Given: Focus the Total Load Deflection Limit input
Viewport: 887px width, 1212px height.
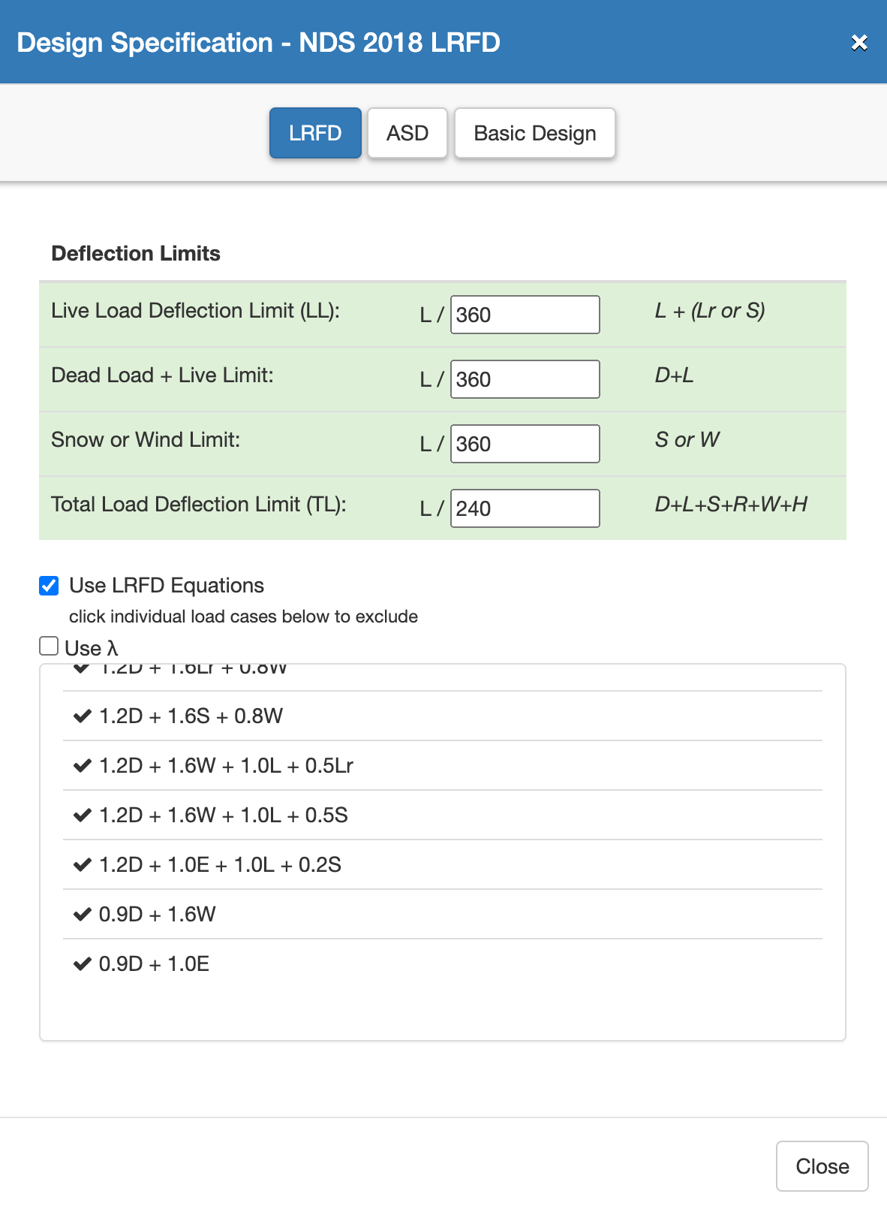Looking at the screenshot, I should [525, 508].
